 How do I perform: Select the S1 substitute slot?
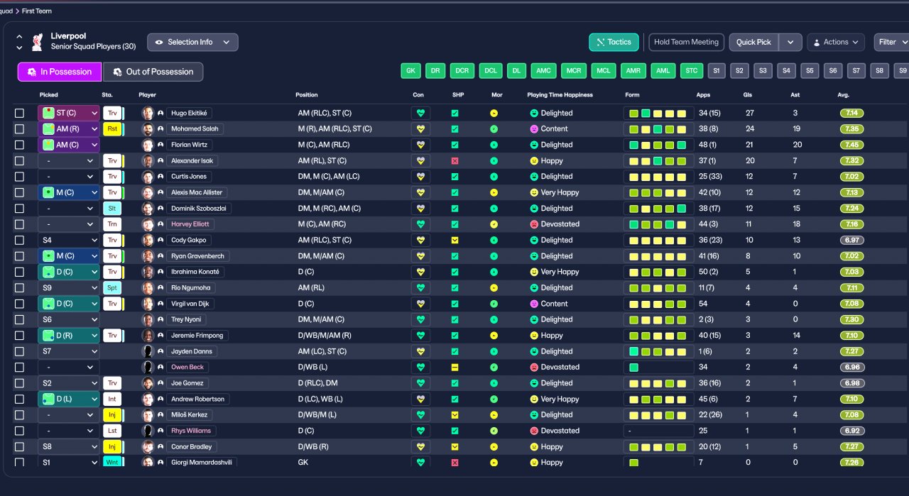click(x=716, y=71)
